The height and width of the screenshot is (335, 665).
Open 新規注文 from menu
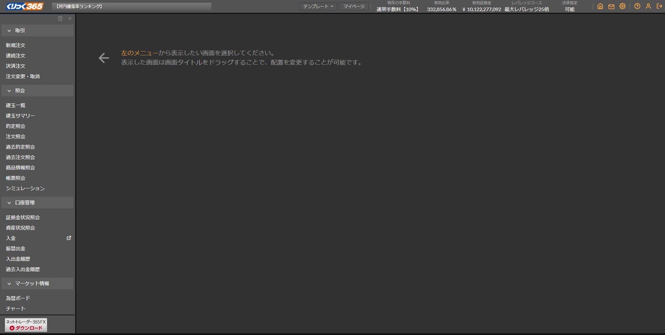coord(16,45)
